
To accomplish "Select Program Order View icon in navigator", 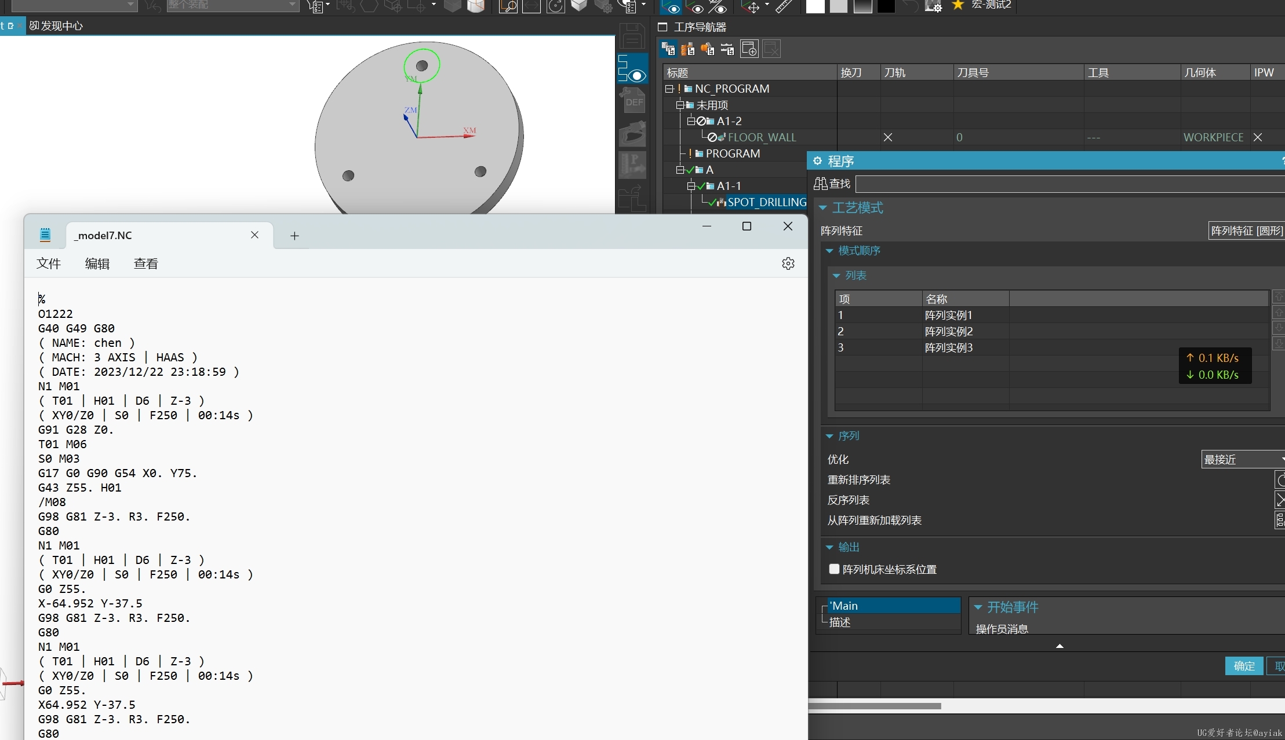I will pyautogui.click(x=668, y=49).
